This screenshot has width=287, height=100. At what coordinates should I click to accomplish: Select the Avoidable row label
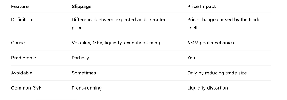tap(22, 73)
